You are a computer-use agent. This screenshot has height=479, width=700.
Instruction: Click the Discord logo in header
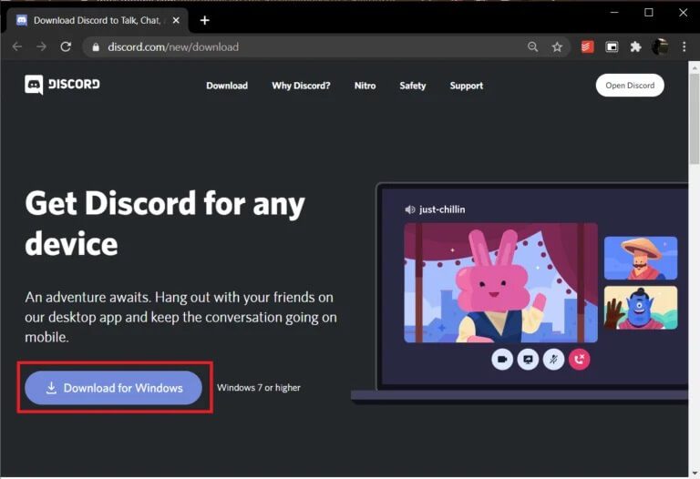pyautogui.click(x=62, y=85)
